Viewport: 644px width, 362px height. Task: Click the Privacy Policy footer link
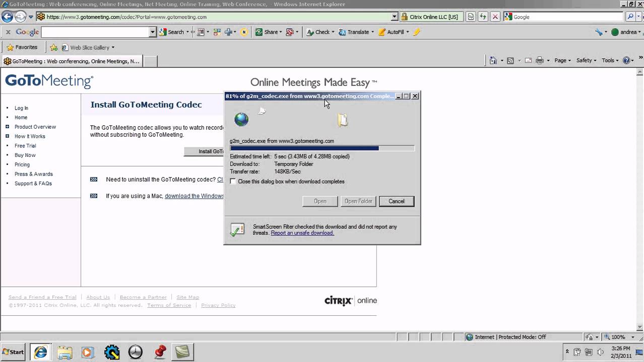coord(218,305)
